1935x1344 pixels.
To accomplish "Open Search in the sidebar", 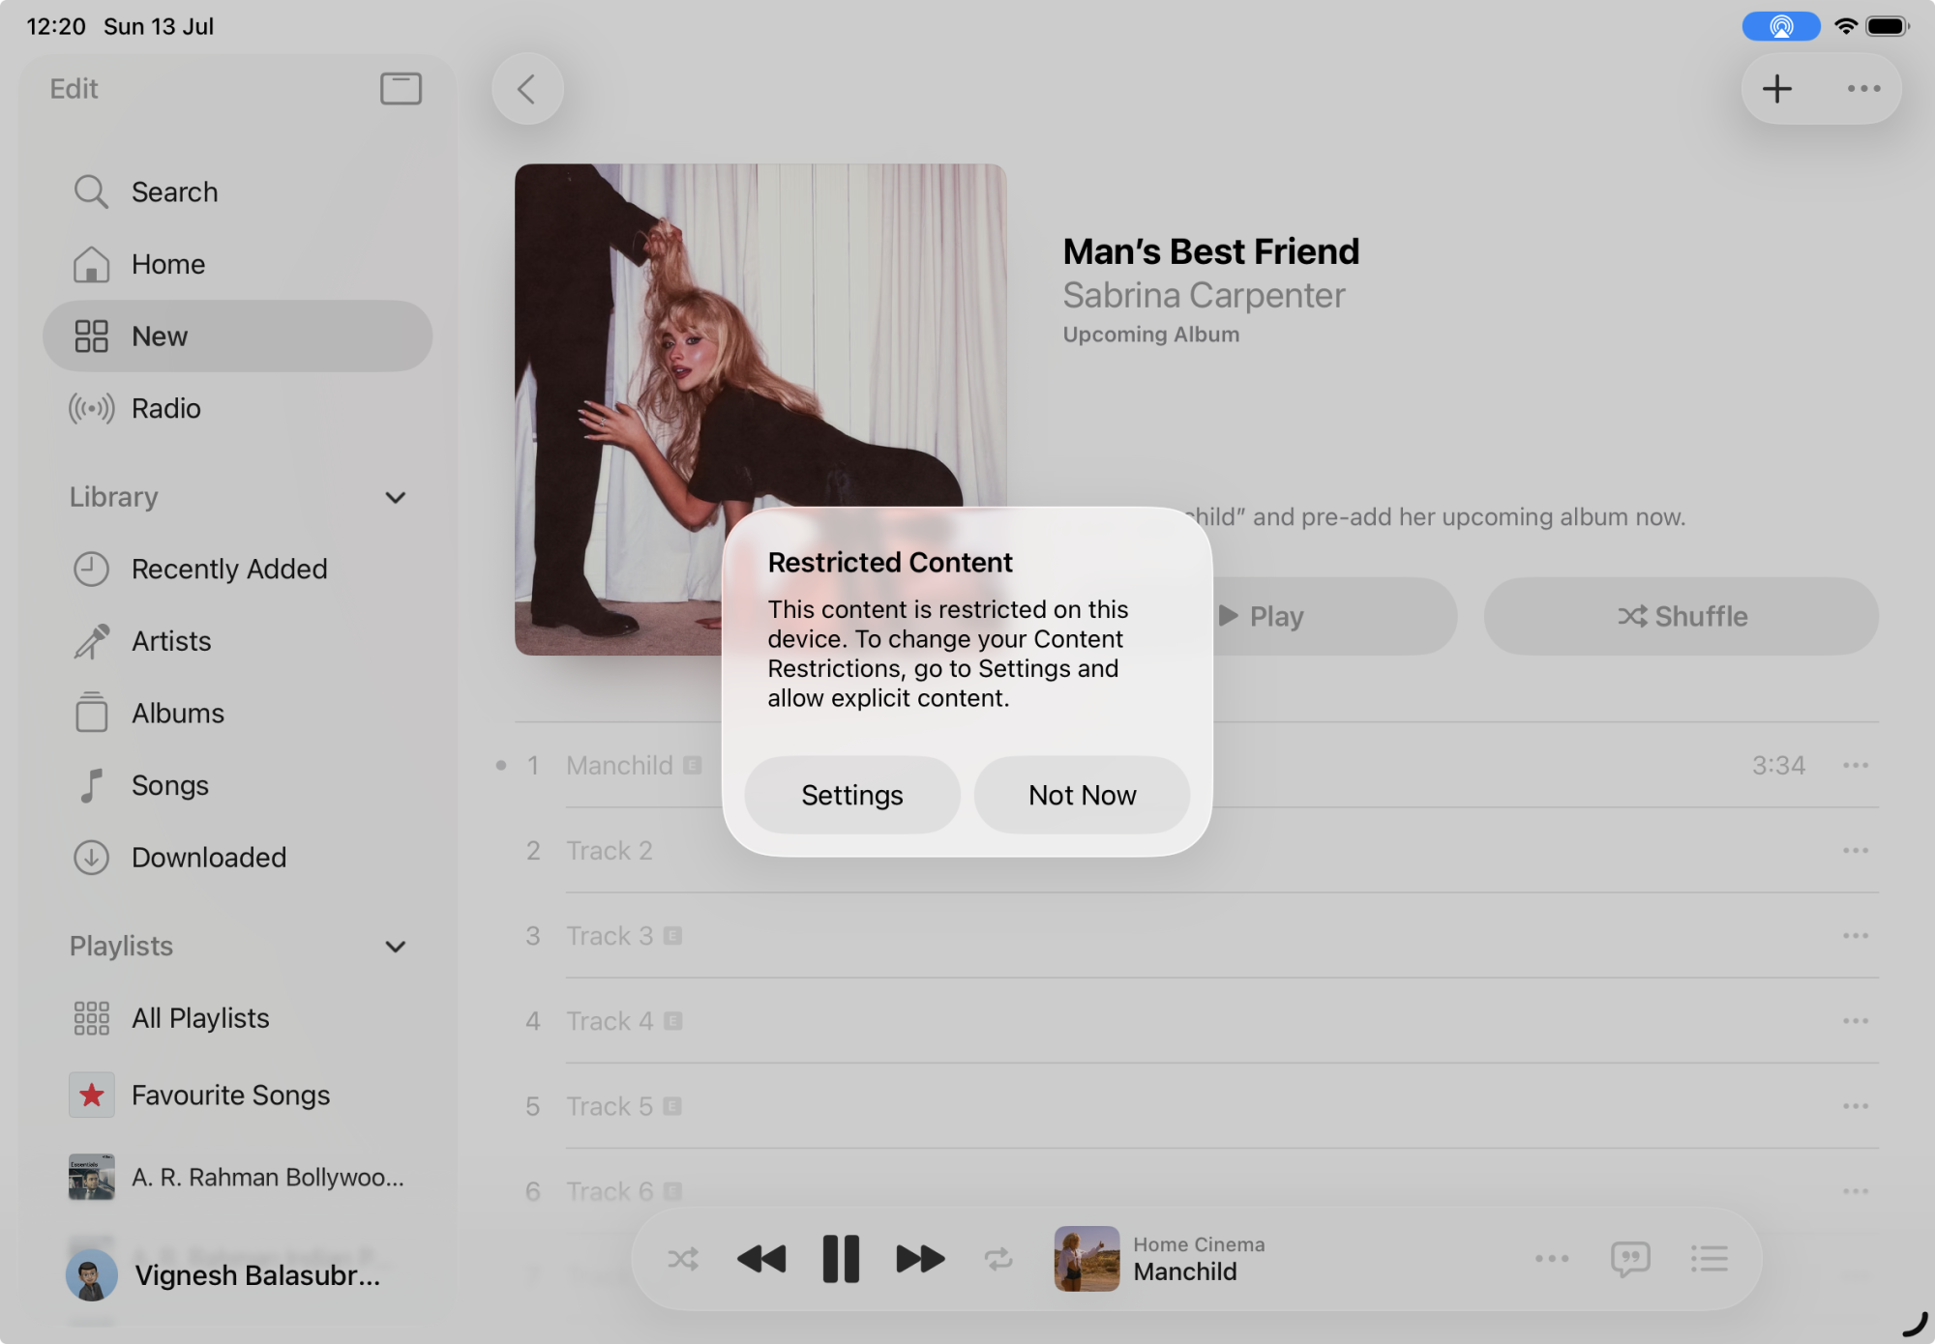I will click(174, 192).
